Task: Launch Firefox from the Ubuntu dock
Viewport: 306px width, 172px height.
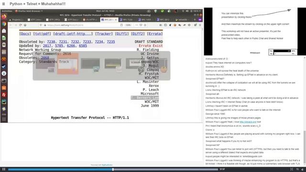Action: pos(4,17)
